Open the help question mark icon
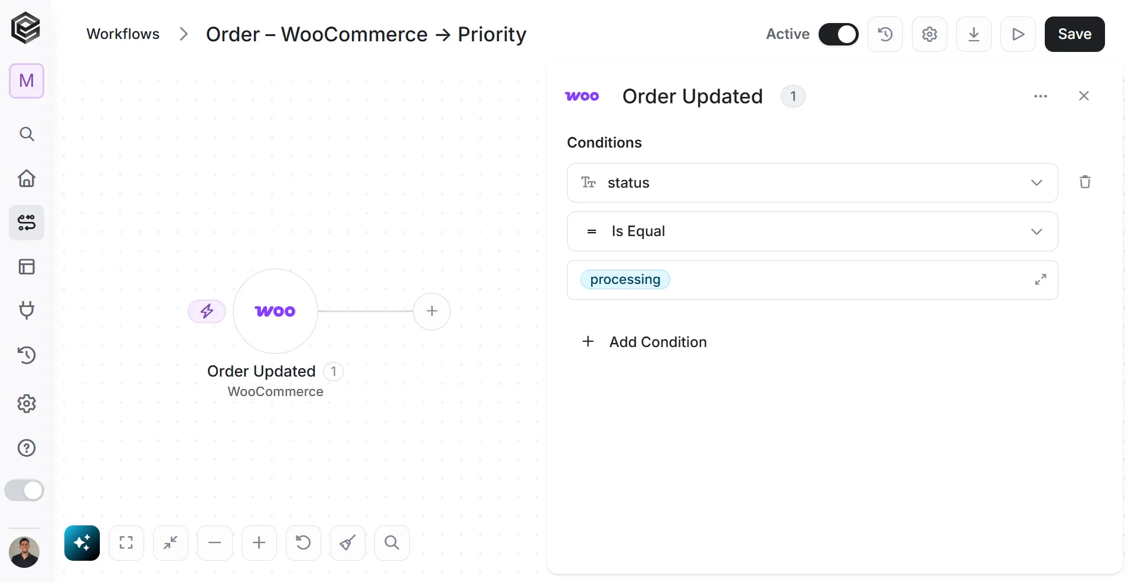This screenshot has width=1131, height=582. coord(27,448)
